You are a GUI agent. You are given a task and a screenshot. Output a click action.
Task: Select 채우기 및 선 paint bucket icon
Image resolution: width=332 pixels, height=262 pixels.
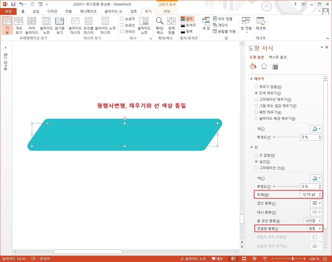(253, 67)
